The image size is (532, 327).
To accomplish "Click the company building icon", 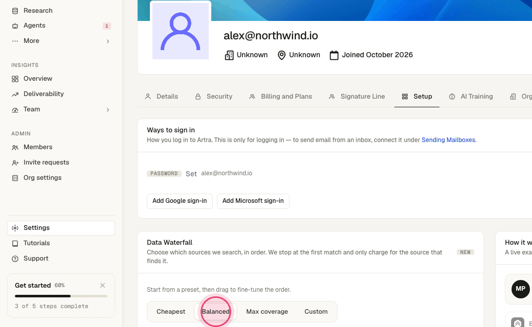I will 229,55.
